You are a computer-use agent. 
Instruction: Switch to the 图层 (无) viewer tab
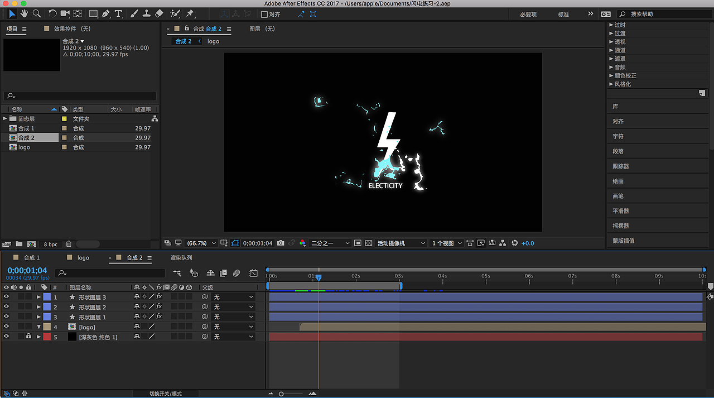click(x=262, y=28)
